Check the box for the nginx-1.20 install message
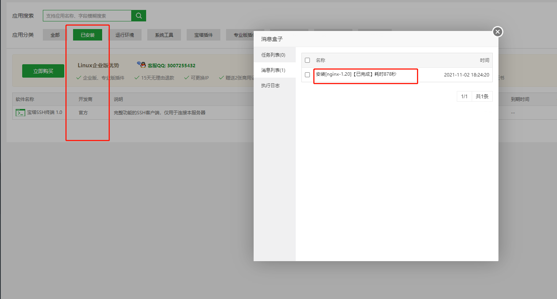557x299 pixels. point(307,75)
